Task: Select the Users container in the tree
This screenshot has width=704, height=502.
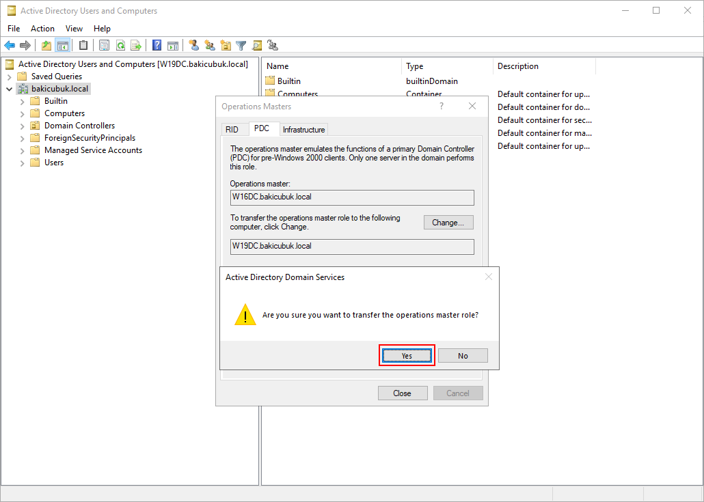Action: [54, 163]
